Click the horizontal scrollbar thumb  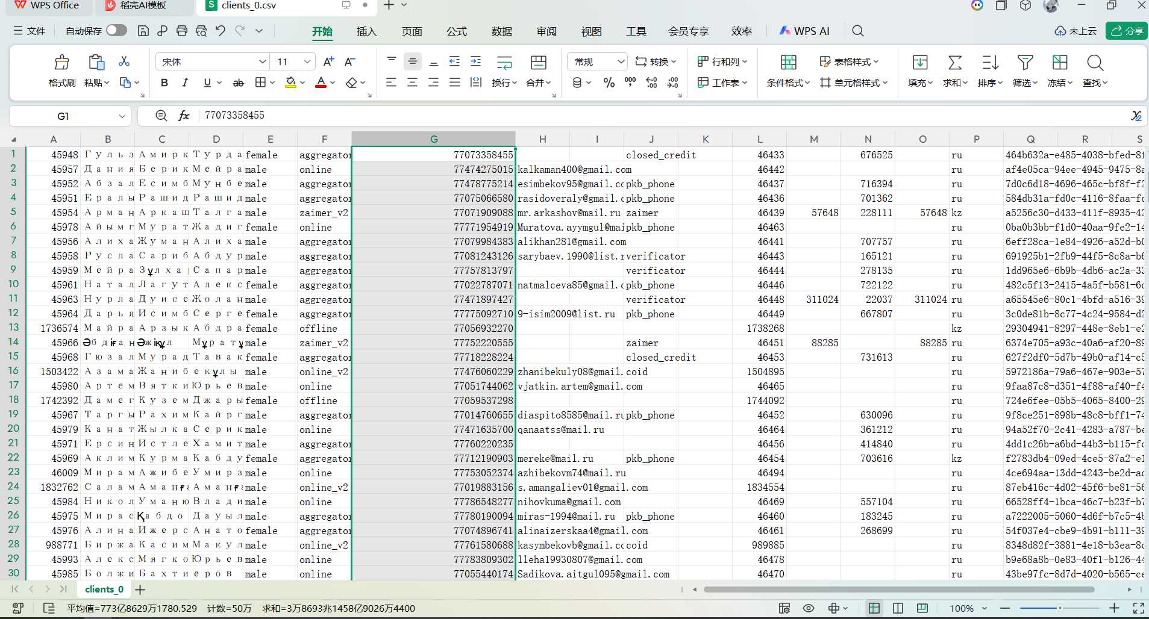point(898,589)
